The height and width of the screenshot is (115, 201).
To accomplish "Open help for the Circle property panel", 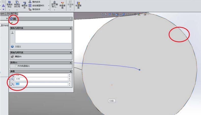I will click(x=71, y=19).
